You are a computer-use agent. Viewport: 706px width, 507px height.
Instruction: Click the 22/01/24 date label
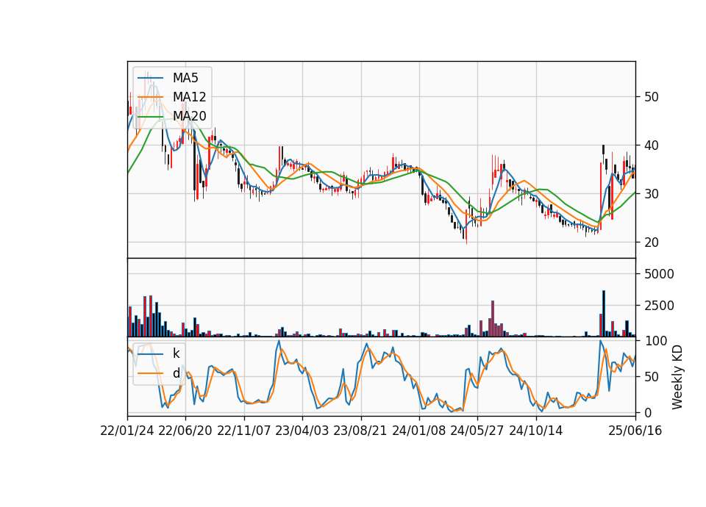click(x=127, y=431)
